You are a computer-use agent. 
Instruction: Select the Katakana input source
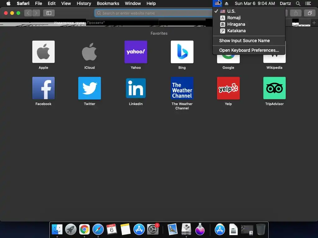coord(249,31)
